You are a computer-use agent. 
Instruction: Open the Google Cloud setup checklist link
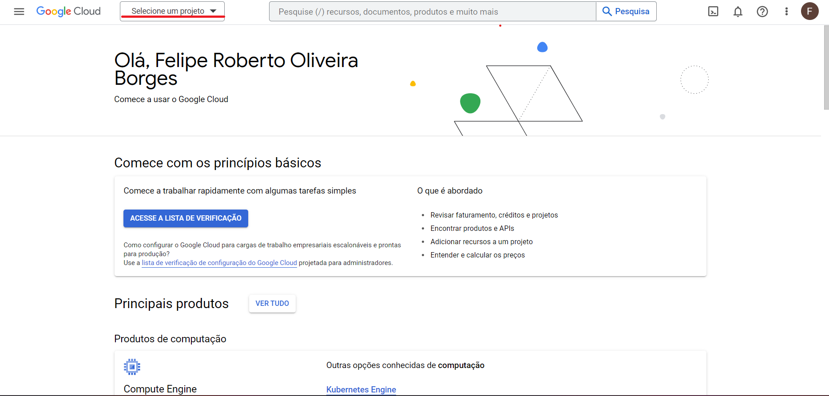pyautogui.click(x=219, y=263)
